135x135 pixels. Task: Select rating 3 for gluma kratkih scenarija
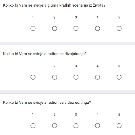coord(76,28)
